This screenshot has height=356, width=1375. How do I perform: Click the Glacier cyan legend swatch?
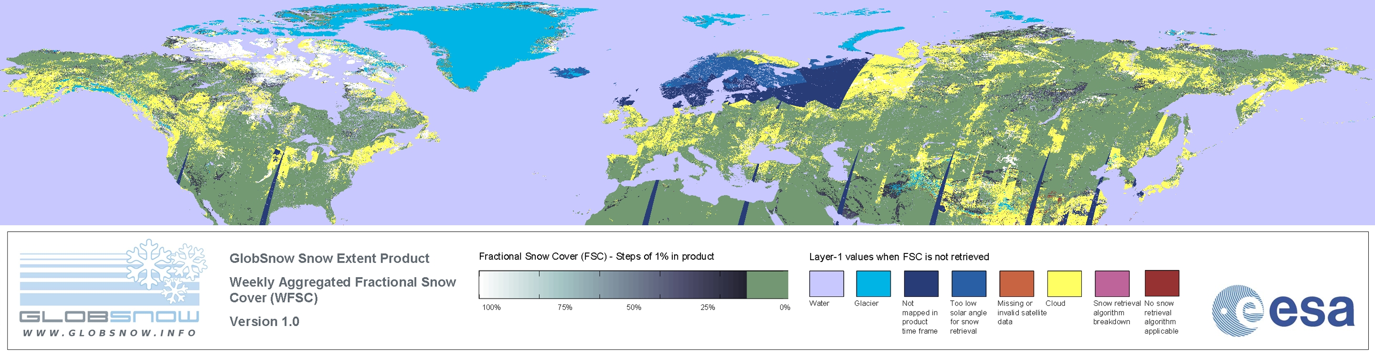pos(873,283)
